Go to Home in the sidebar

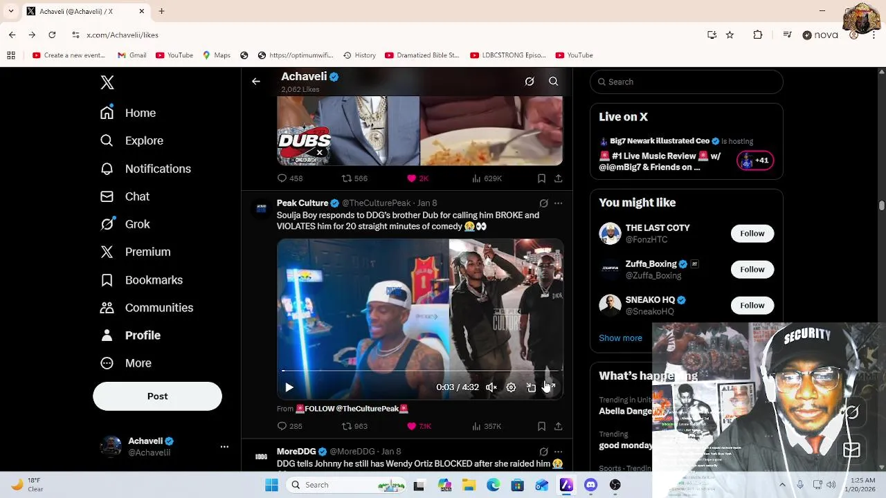(128, 113)
